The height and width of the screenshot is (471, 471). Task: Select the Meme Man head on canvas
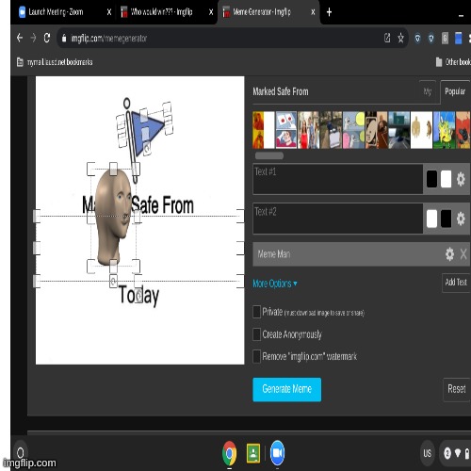tap(113, 217)
